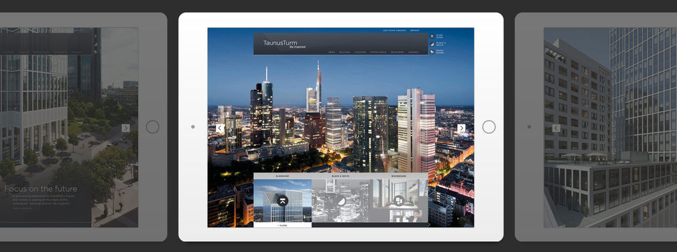
Task: Click the slideshow thumbnail's round arrow icon
Action: (x=282, y=201)
